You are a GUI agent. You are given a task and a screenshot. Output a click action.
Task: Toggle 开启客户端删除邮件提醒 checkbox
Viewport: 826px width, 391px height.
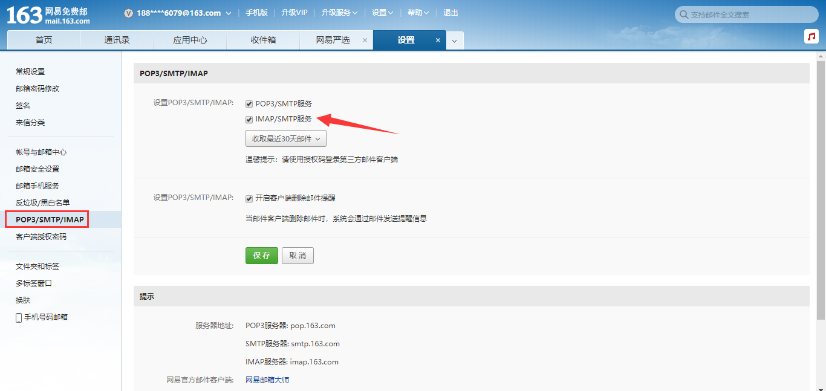tap(249, 198)
